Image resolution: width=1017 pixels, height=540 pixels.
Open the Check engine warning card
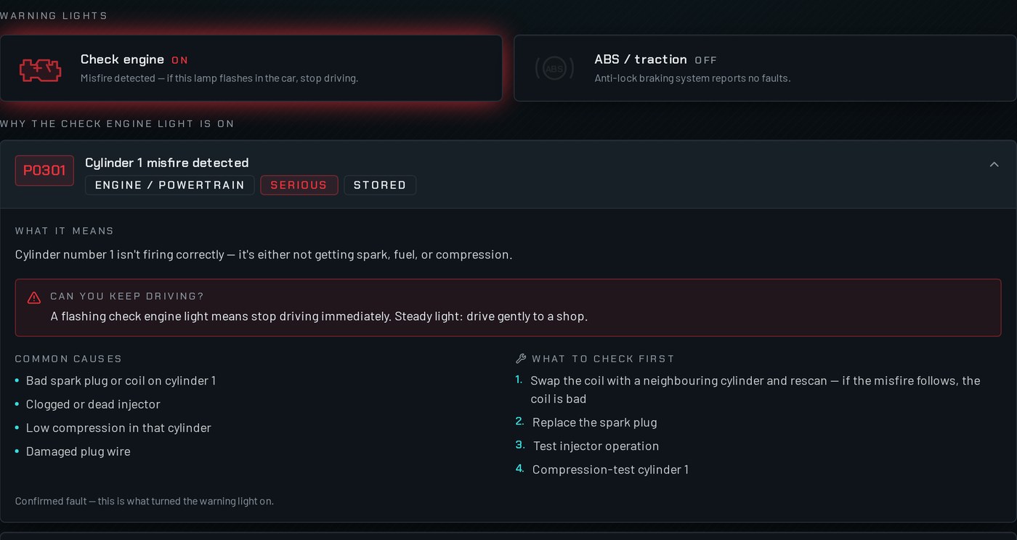(x=251, y=68)
